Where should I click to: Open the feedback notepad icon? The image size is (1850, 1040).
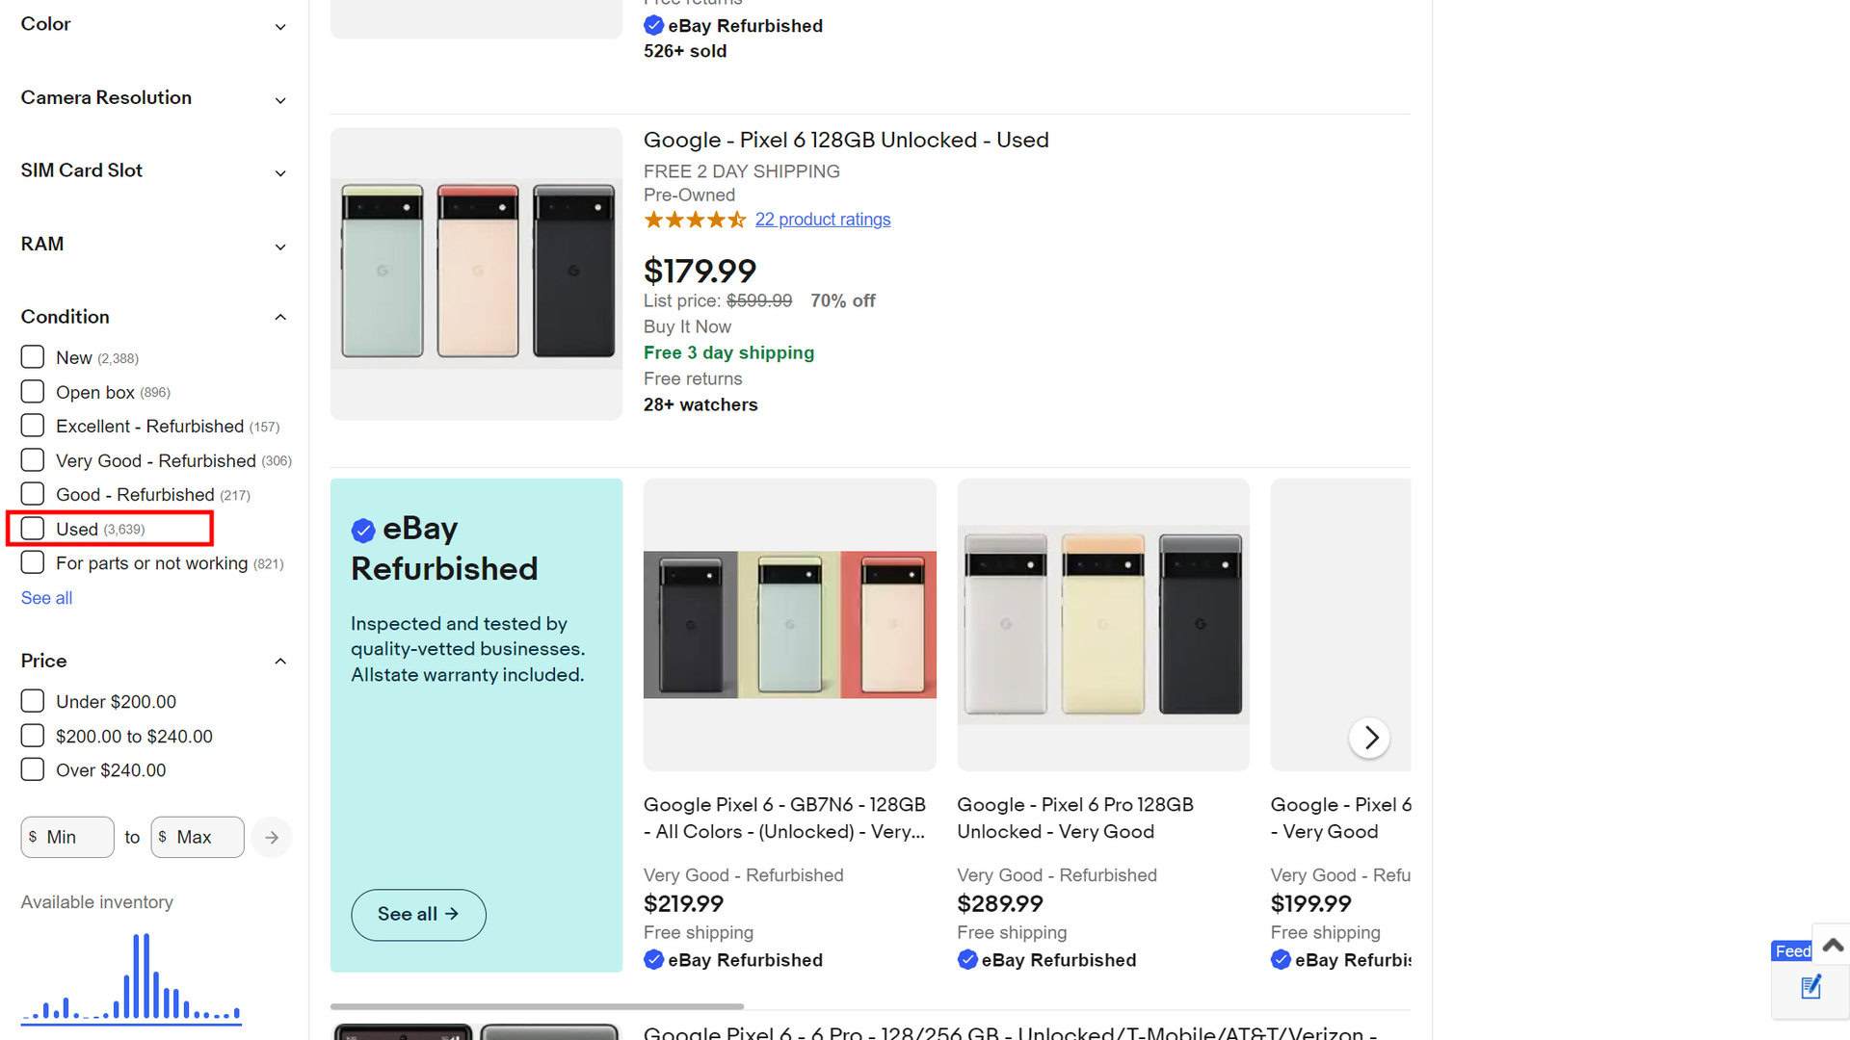[1810, 987]
